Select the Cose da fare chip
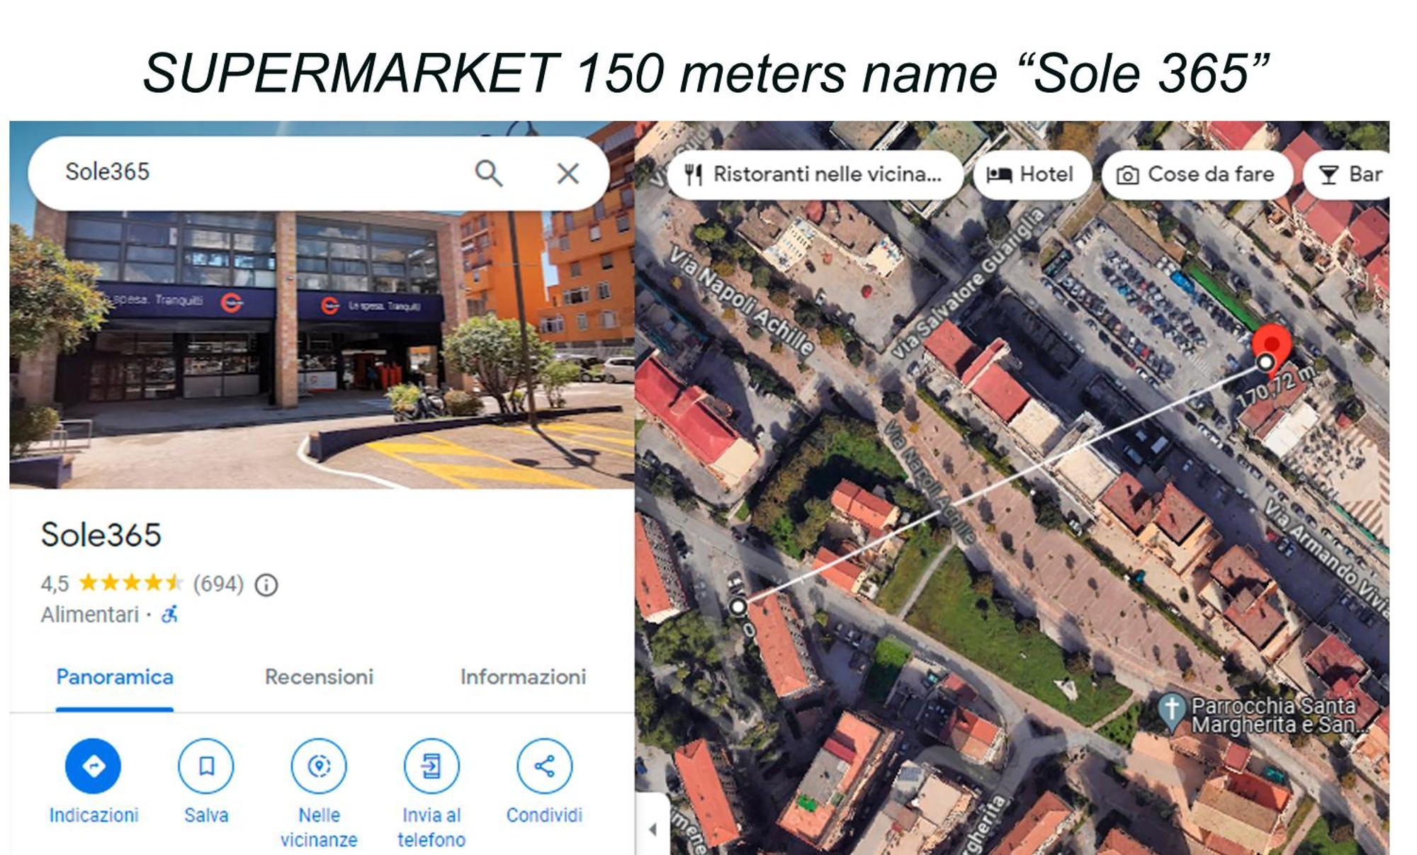 (x=1197, y=174)
